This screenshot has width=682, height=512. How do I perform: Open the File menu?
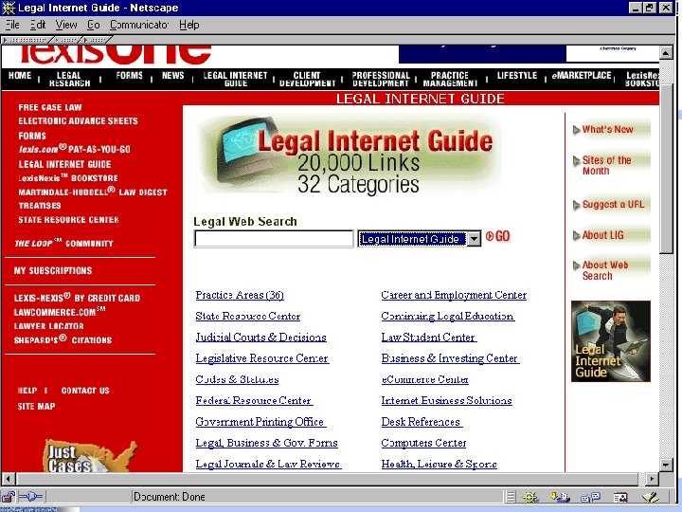[x=12, y=25]
